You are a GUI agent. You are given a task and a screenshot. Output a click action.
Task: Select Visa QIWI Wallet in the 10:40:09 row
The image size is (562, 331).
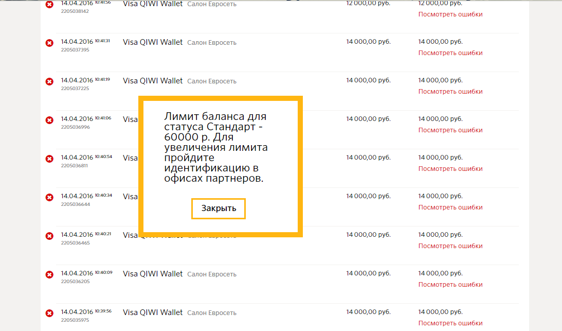(x=153, y=274)
